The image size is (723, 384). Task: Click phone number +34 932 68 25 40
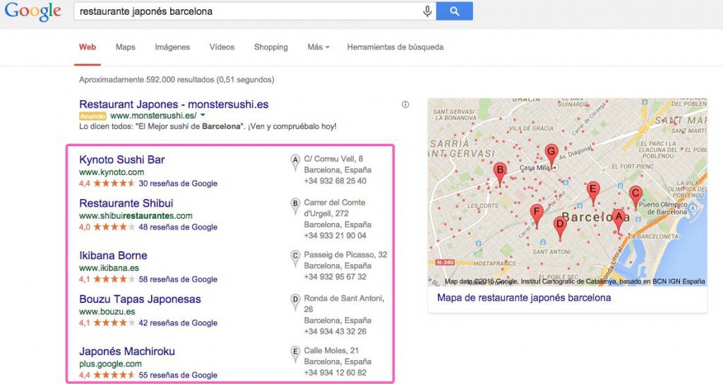335,181
